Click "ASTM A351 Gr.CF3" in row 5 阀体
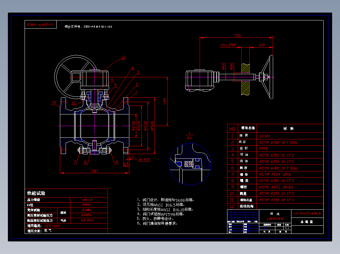 [277, 162]
